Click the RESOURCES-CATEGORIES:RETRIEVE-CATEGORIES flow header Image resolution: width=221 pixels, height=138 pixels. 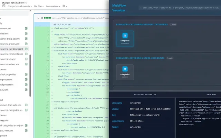point(142,24)
